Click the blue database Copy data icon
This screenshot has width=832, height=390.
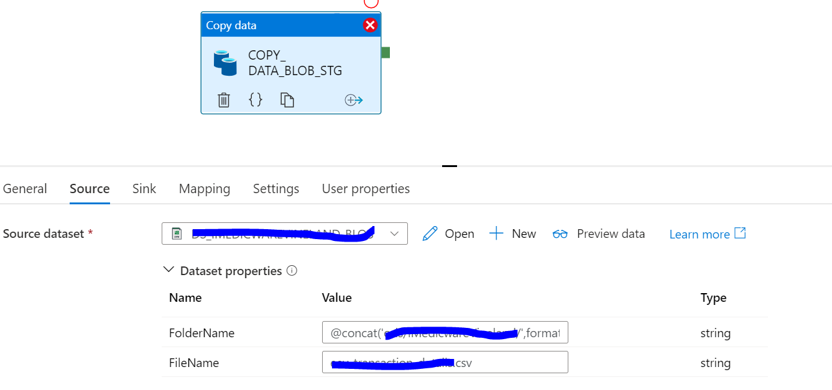[x=225, y=63]
